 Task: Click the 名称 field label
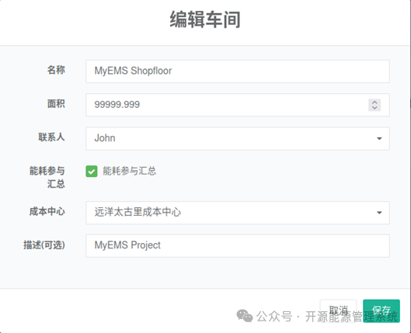tap(56, 70)
